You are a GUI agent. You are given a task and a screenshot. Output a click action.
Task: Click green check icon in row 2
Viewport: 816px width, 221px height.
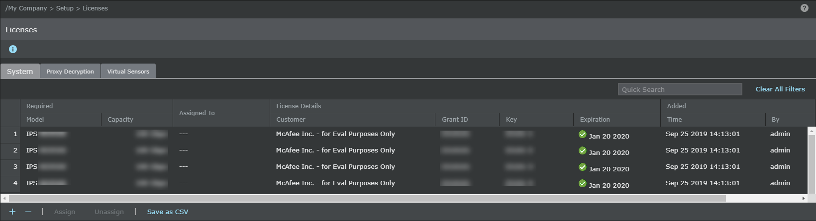pos(583,150)
